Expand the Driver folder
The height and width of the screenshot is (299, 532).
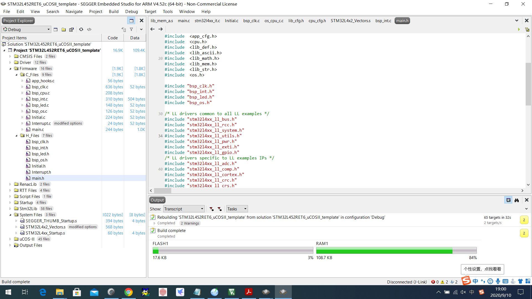[x=10, y=63]
